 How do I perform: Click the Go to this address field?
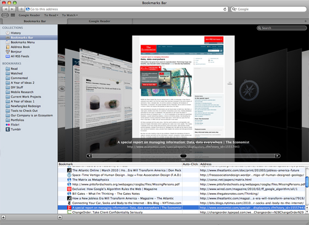click(126, 9)
